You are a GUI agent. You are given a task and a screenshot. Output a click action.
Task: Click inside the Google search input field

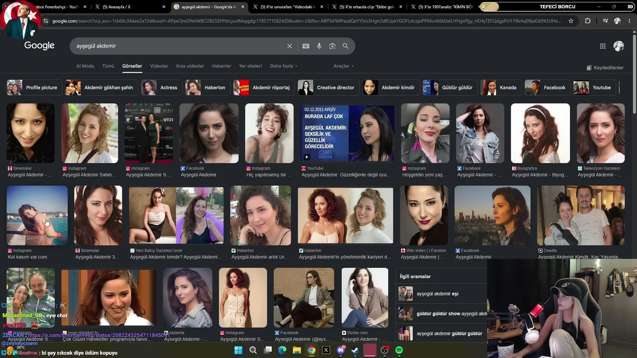tap(179, 46)
